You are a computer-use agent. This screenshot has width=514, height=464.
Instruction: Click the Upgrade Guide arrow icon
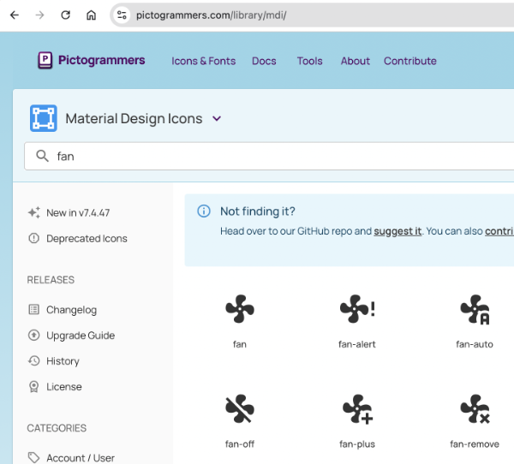pos(33,336)
